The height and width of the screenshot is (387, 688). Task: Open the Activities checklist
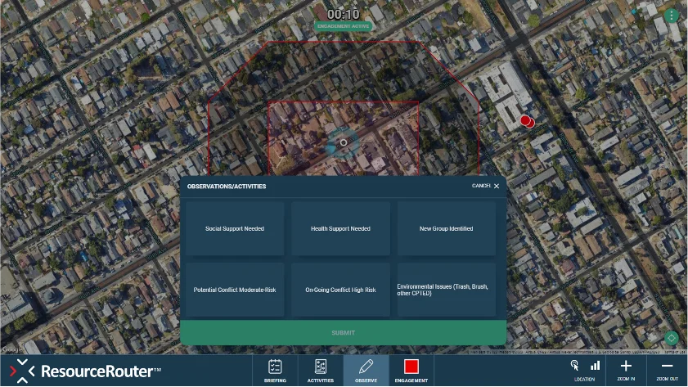[320, 370]
